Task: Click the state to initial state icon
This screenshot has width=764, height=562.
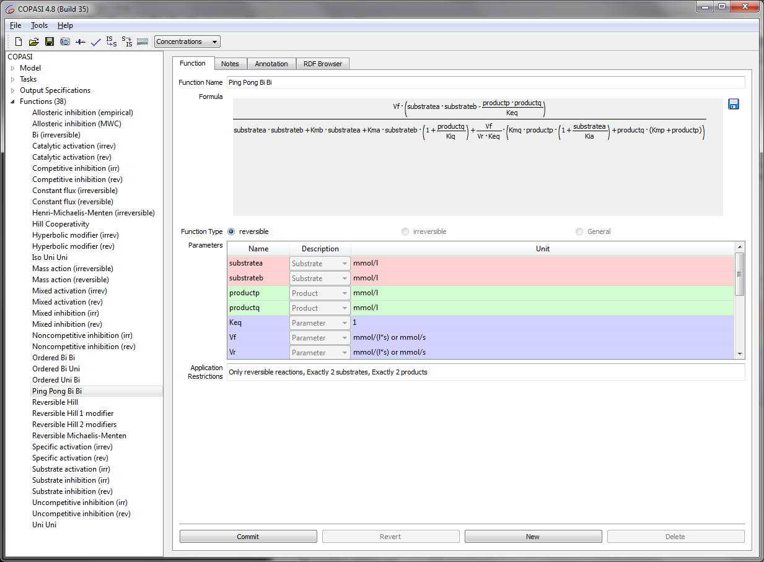Action: 127,42
